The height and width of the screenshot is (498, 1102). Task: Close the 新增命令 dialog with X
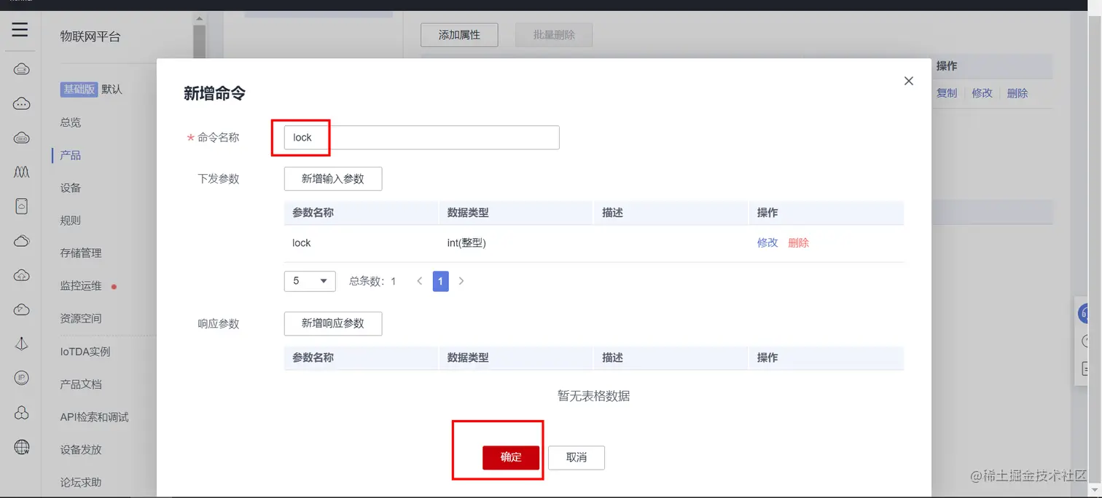[908, 81]
